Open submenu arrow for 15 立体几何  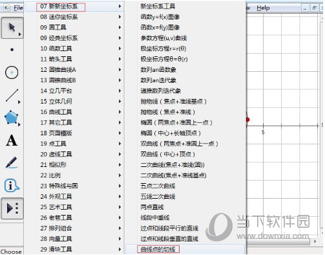click(120, 102)
